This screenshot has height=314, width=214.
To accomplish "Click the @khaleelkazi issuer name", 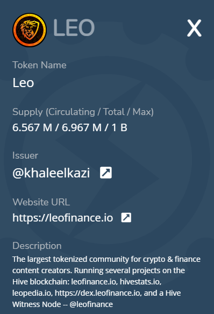I will [x=51, y=173].
